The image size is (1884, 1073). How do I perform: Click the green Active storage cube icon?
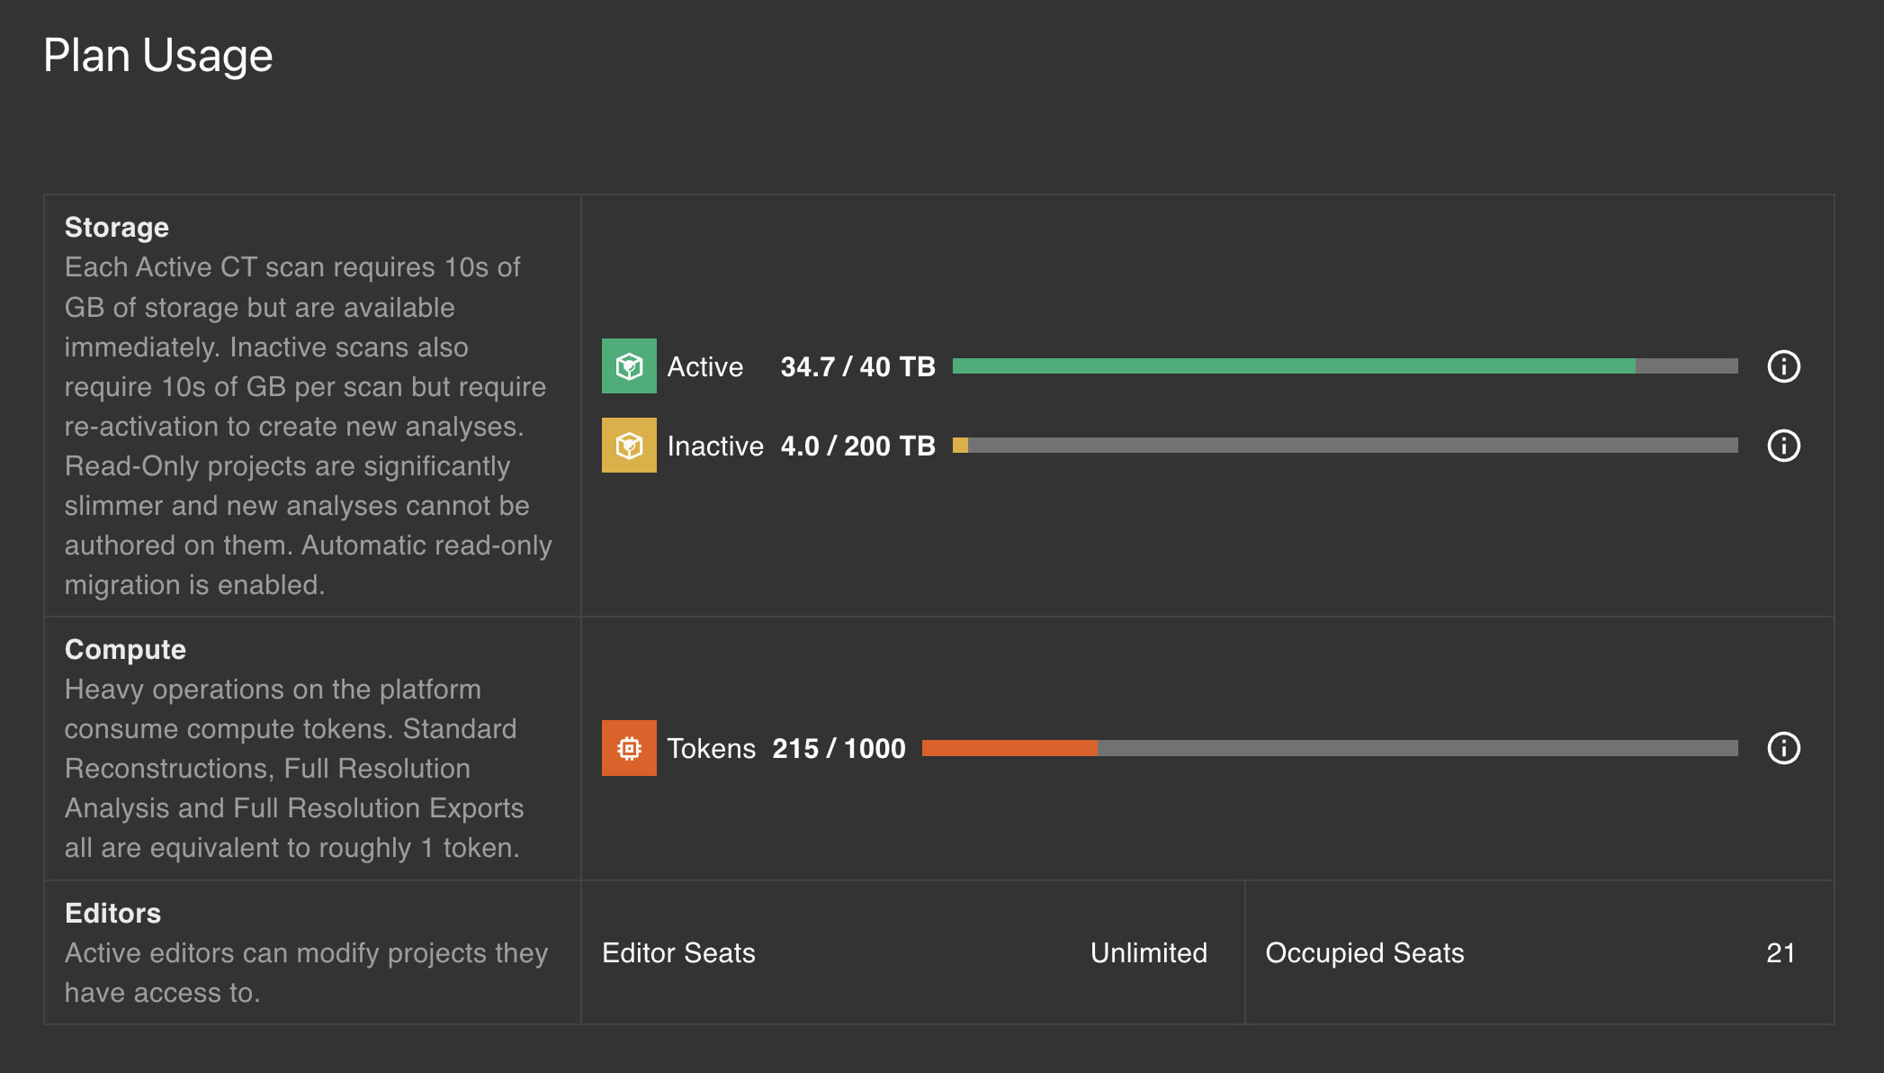point(629,366)
